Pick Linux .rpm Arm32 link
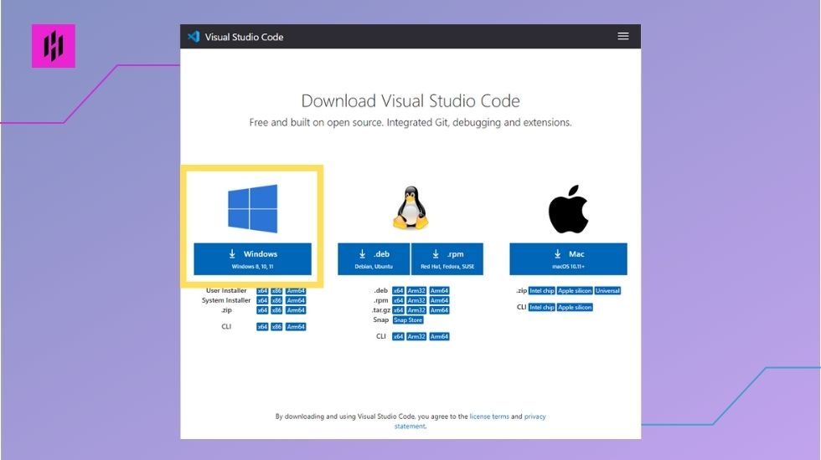The height and width of the screenshot is (460, 821). point(416,300)
